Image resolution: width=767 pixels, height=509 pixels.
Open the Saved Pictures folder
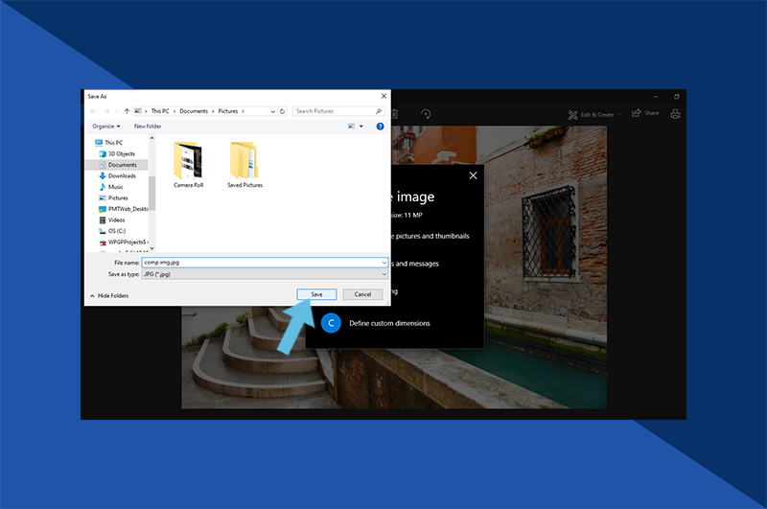point(244,164)
